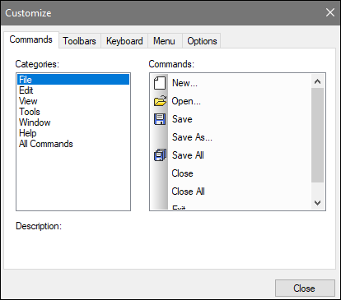This screenshot has height=300, width=341.
Task: Click the Commands list scroll up arrow
Action: 318,81
